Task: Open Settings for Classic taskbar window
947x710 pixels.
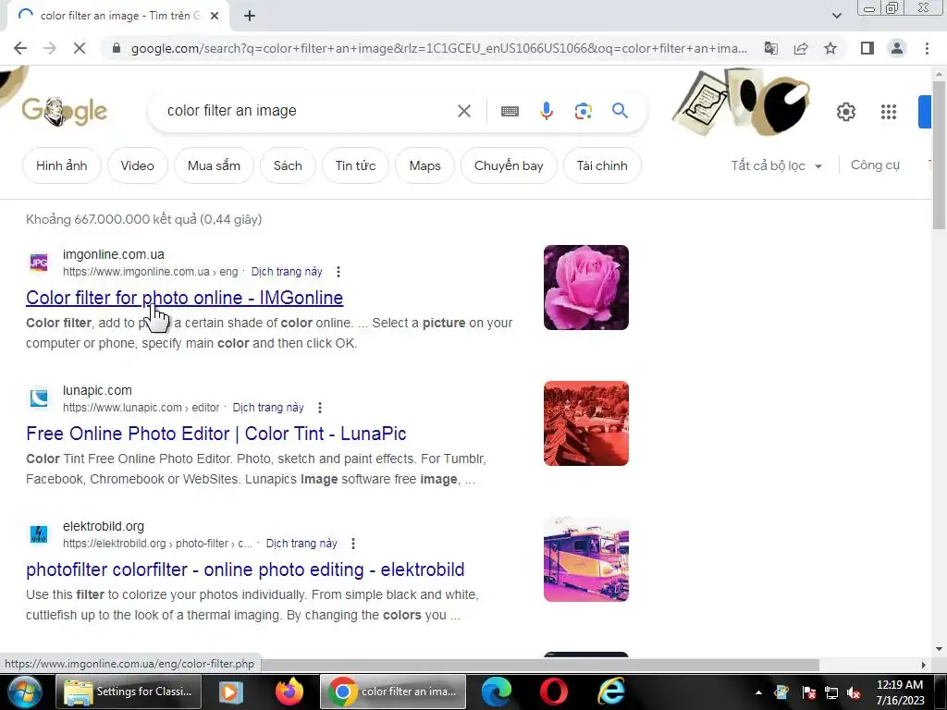Action: click(129, 692)
